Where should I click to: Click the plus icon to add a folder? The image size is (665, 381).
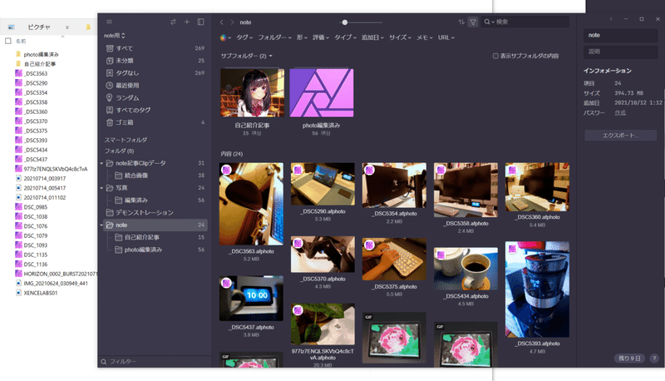(186, 22)
